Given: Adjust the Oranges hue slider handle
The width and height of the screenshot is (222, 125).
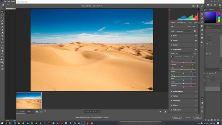Looking at the screenshot, I should [182, 66].
